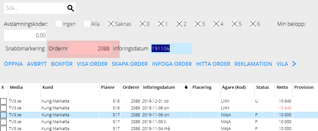Click the magnifying glass search icon

(71, 8)
